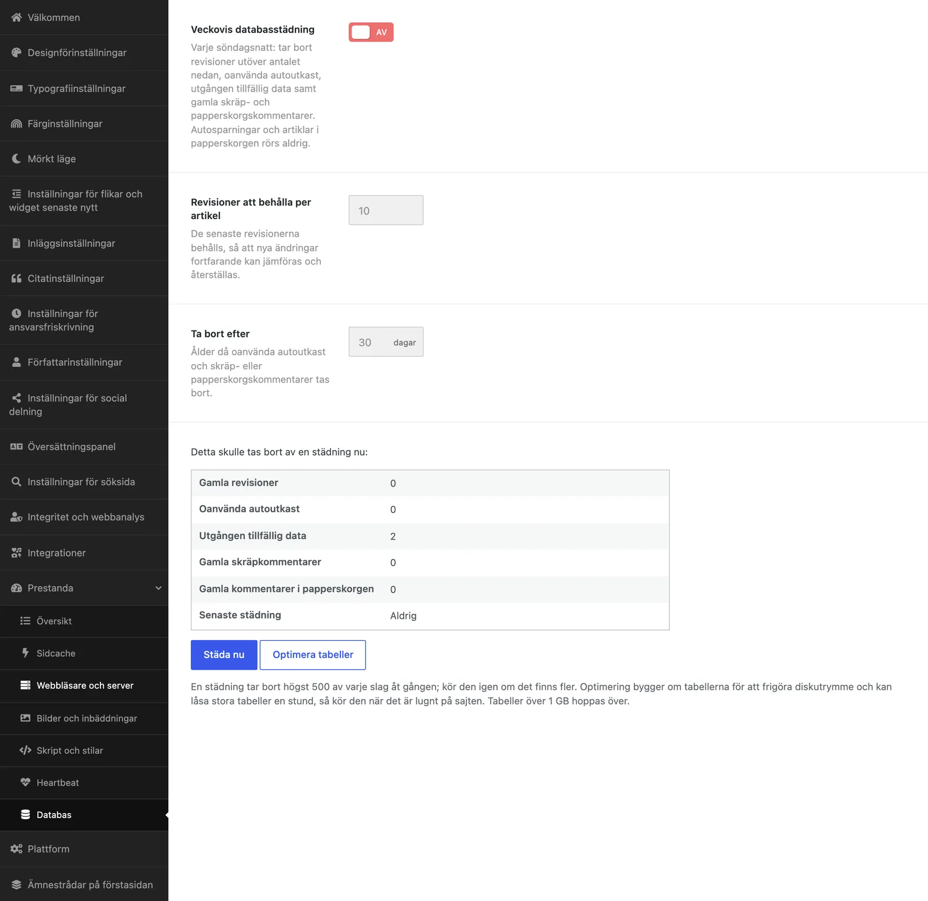Screen dimensions: 928x901
Task: Select the Heartbeat submenu item
Action: pos(84,783)
